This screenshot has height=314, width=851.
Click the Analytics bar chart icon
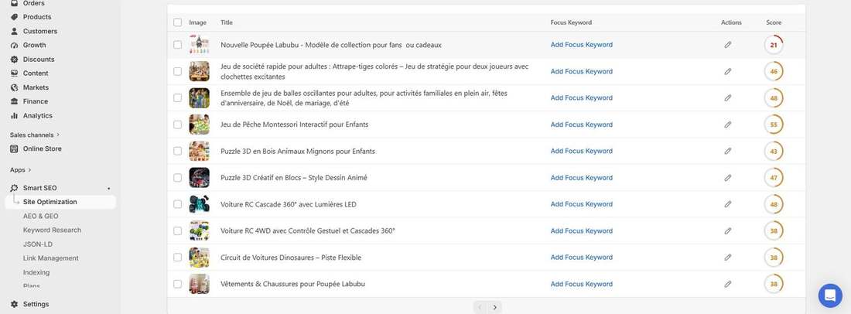click(14, 115)
